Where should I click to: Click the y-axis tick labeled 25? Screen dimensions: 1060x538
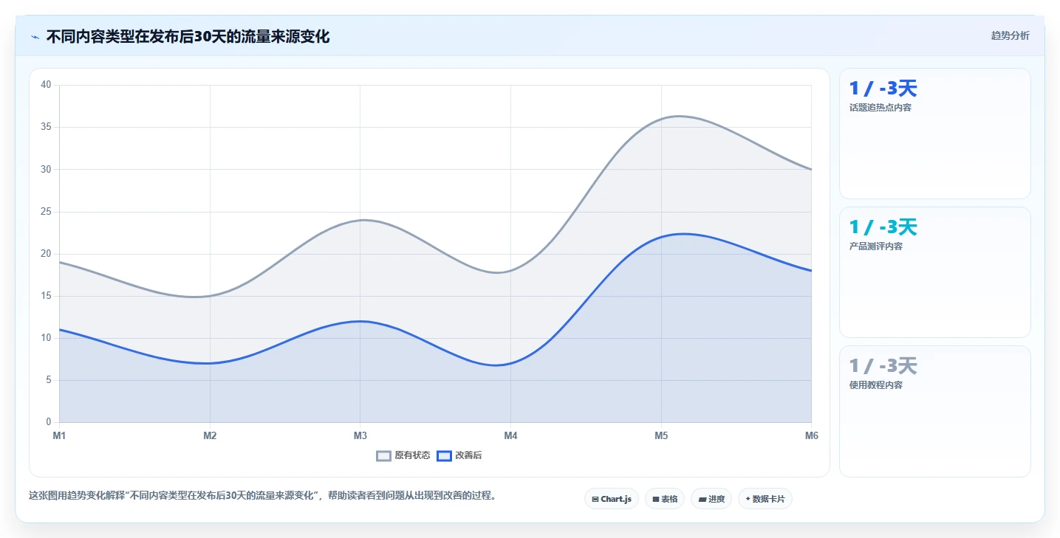(x=46, y=212)
